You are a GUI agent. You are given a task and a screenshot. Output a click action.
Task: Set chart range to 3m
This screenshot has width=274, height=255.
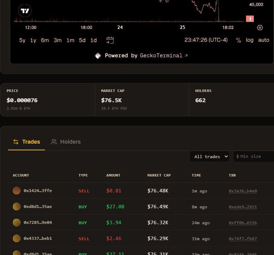[58, 40]
